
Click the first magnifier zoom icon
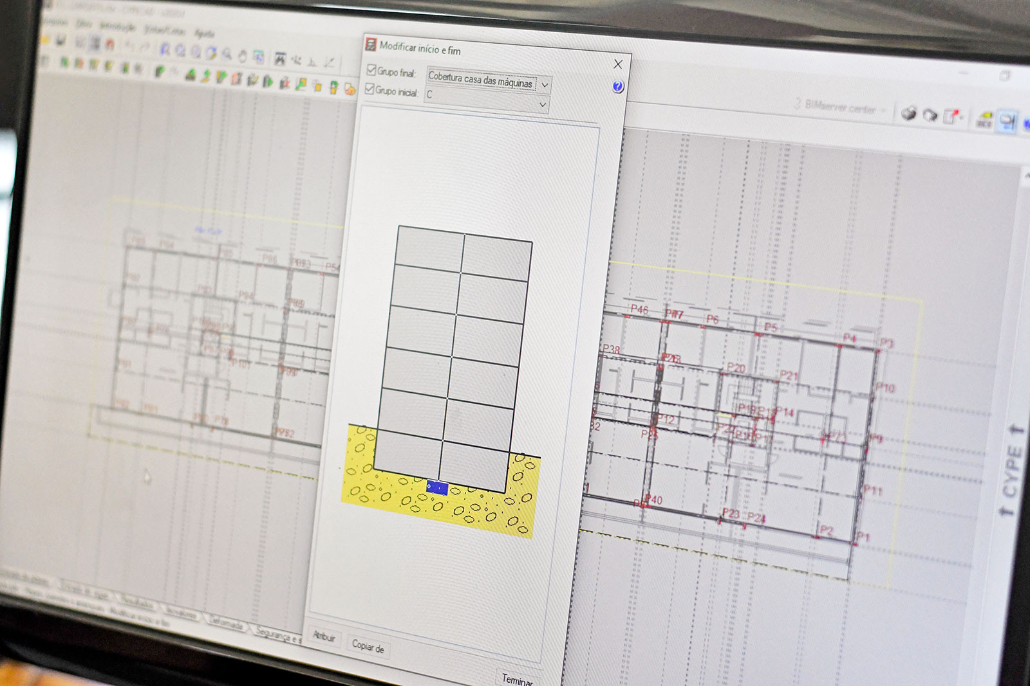point(165,49)
